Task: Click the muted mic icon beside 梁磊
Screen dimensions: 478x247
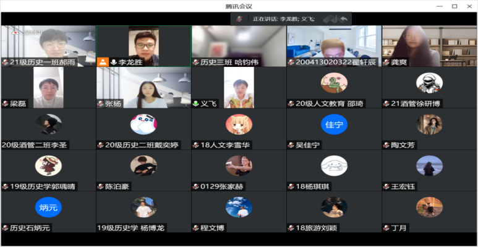Action: point(5,104)
